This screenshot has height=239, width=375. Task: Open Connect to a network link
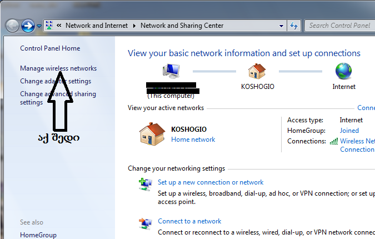[189, 221]
